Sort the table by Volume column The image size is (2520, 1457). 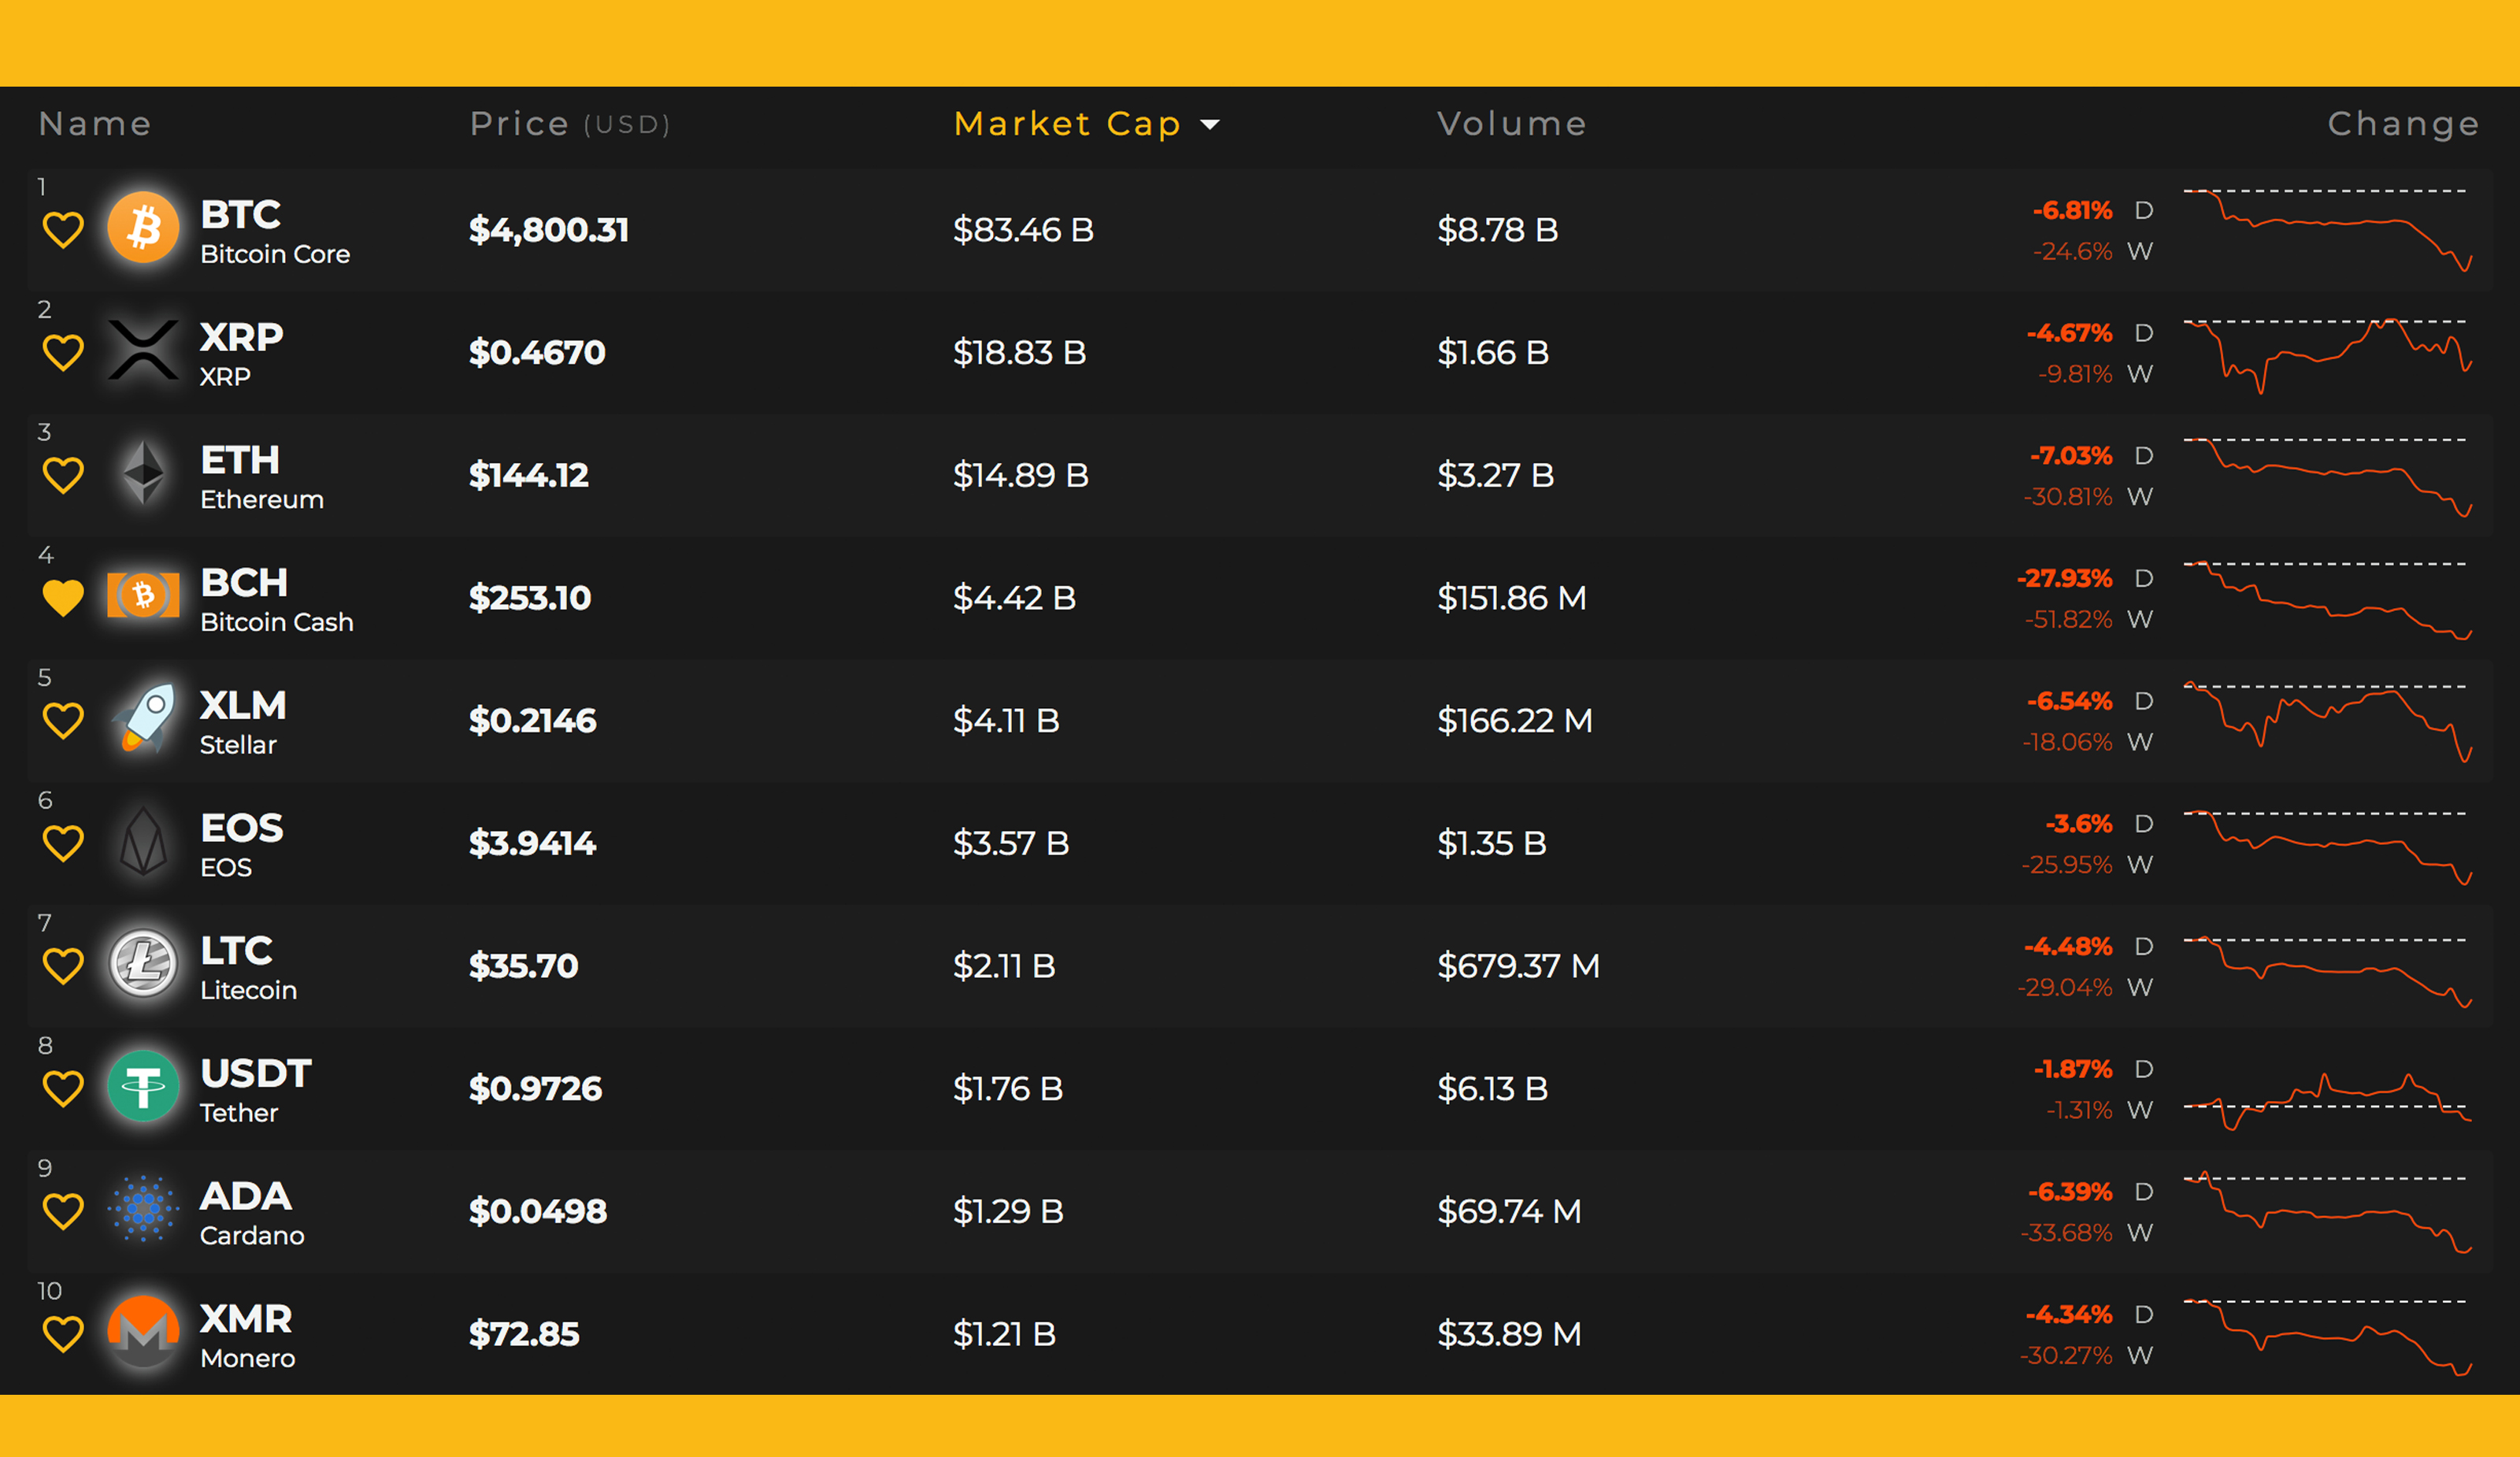1511,124
